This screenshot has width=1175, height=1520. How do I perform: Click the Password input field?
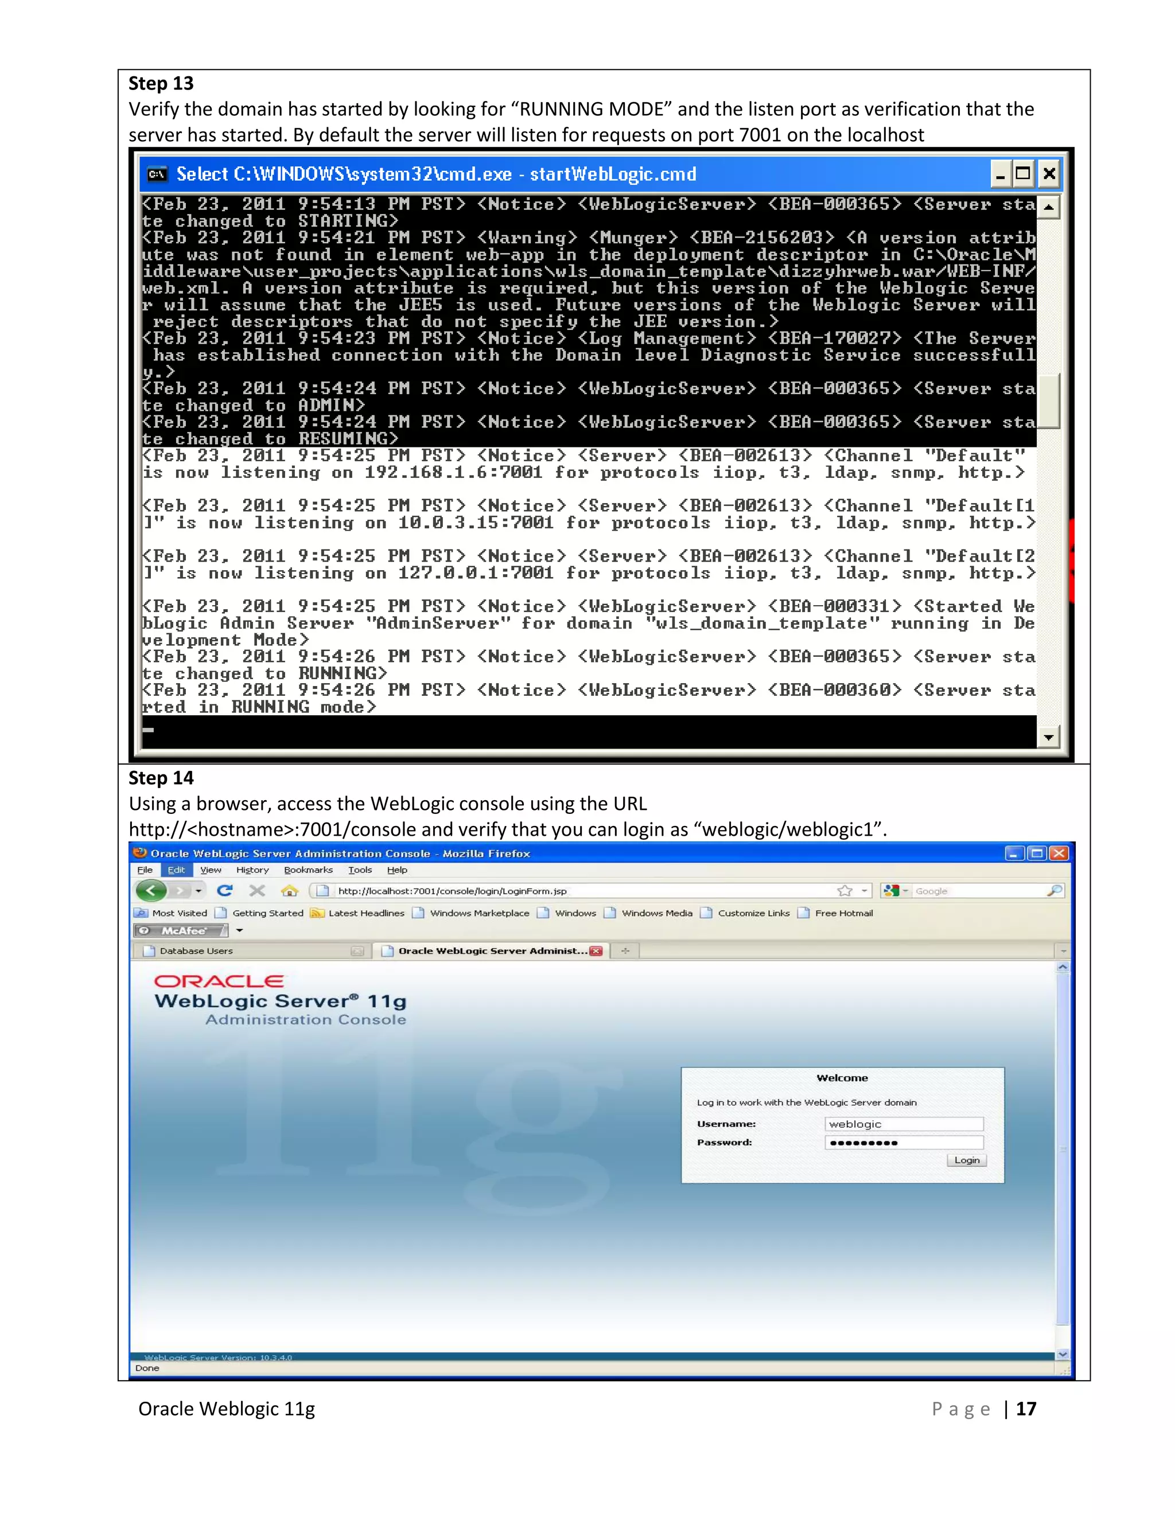click(904, 1143)
